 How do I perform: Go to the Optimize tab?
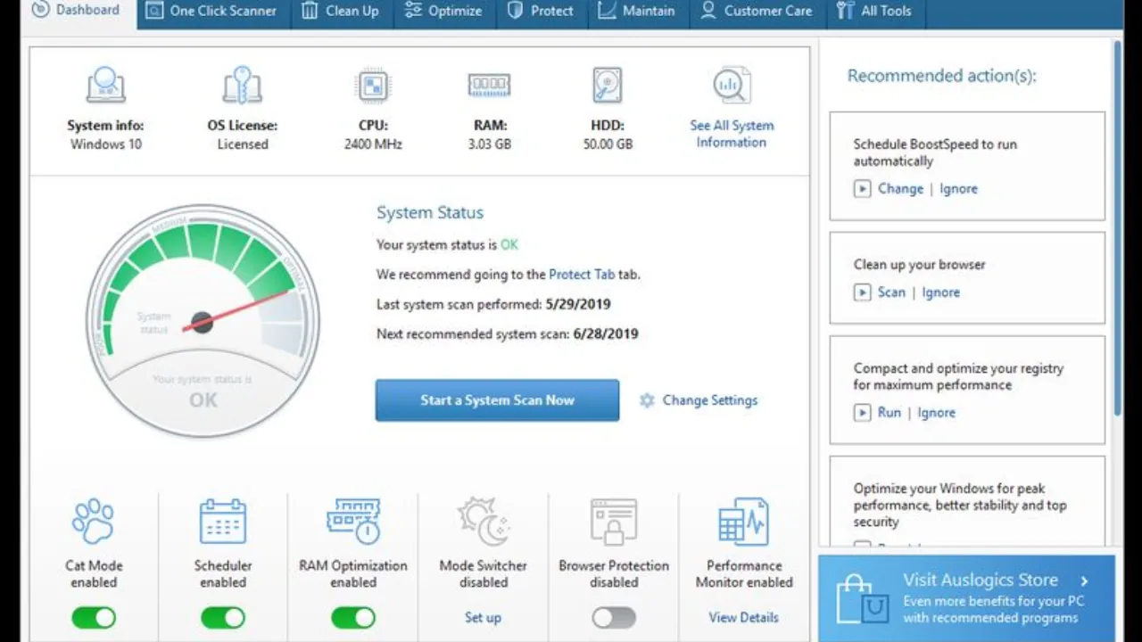(x=443, y=12)
